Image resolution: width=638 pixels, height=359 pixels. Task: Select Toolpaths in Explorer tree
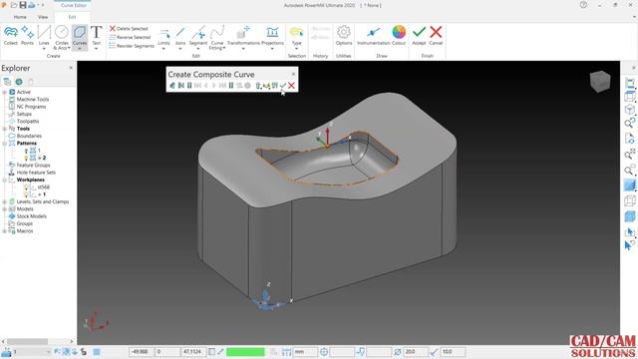(28, 122)
